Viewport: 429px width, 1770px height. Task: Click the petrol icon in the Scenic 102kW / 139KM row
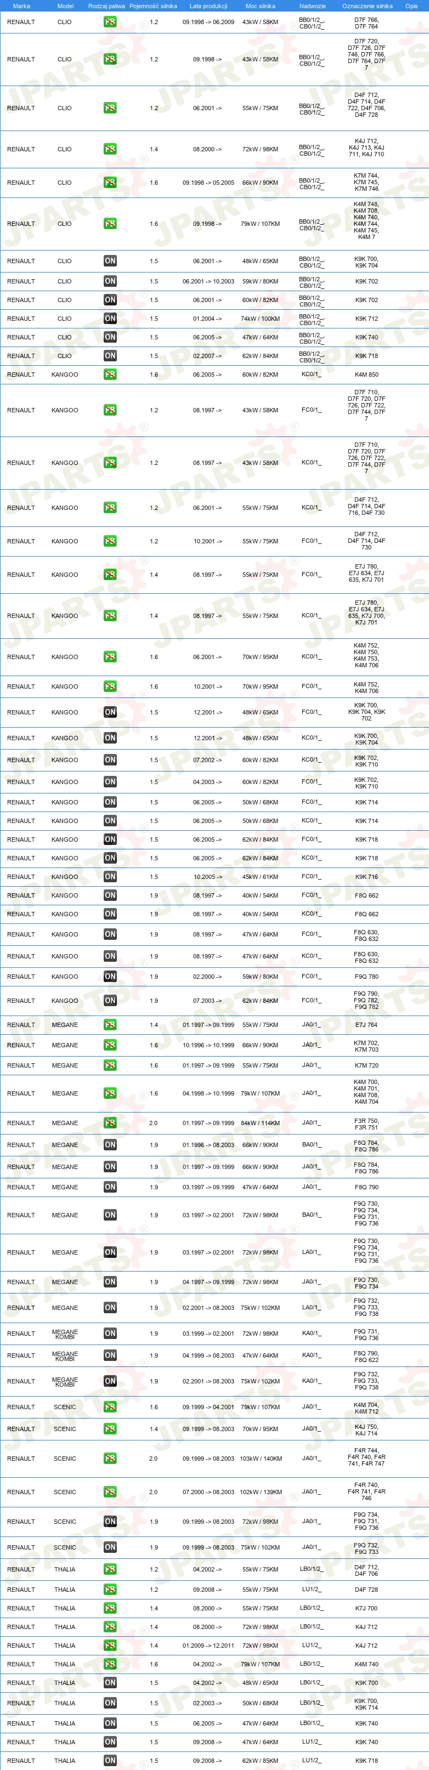(110, 1491)
